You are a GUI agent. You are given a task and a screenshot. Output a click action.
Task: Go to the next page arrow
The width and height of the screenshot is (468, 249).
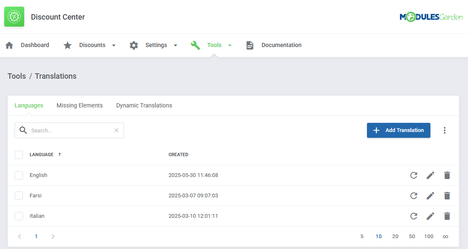[x=53, y=237]
